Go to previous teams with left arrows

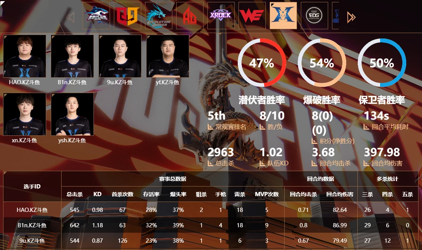pos(70,17)
